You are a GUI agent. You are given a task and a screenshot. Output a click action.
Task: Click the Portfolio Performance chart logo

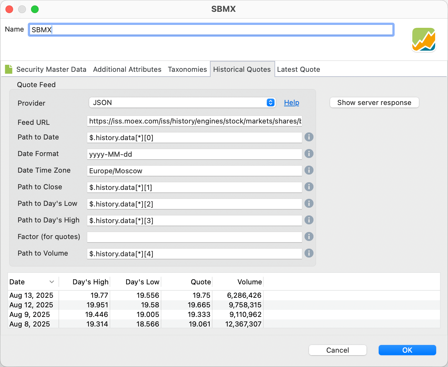[x=424, y=40]
